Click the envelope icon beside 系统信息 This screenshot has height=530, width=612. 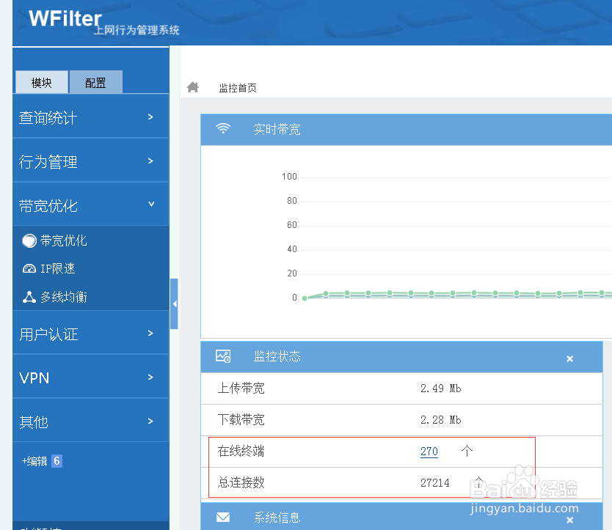tap(223, 517)
